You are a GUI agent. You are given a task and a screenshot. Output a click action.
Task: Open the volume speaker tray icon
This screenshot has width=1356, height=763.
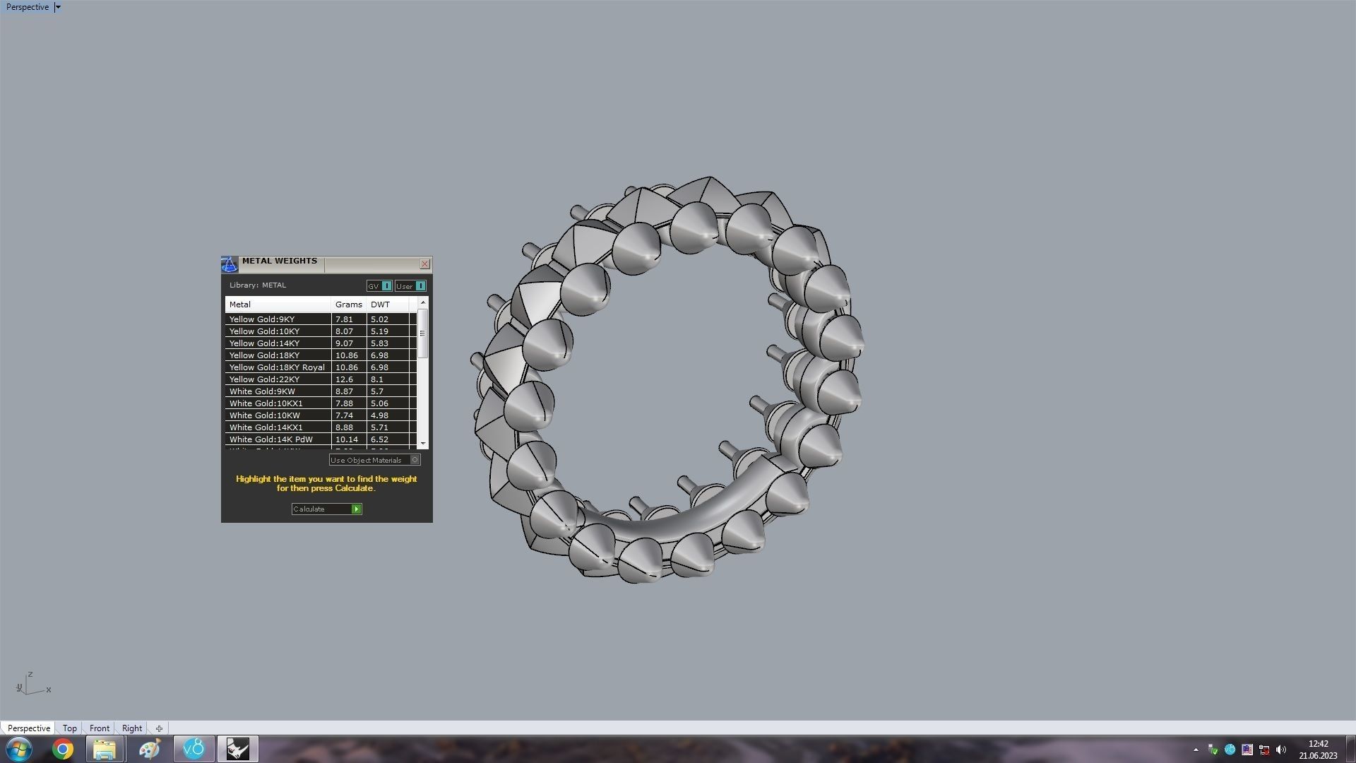click(1281, 750)
